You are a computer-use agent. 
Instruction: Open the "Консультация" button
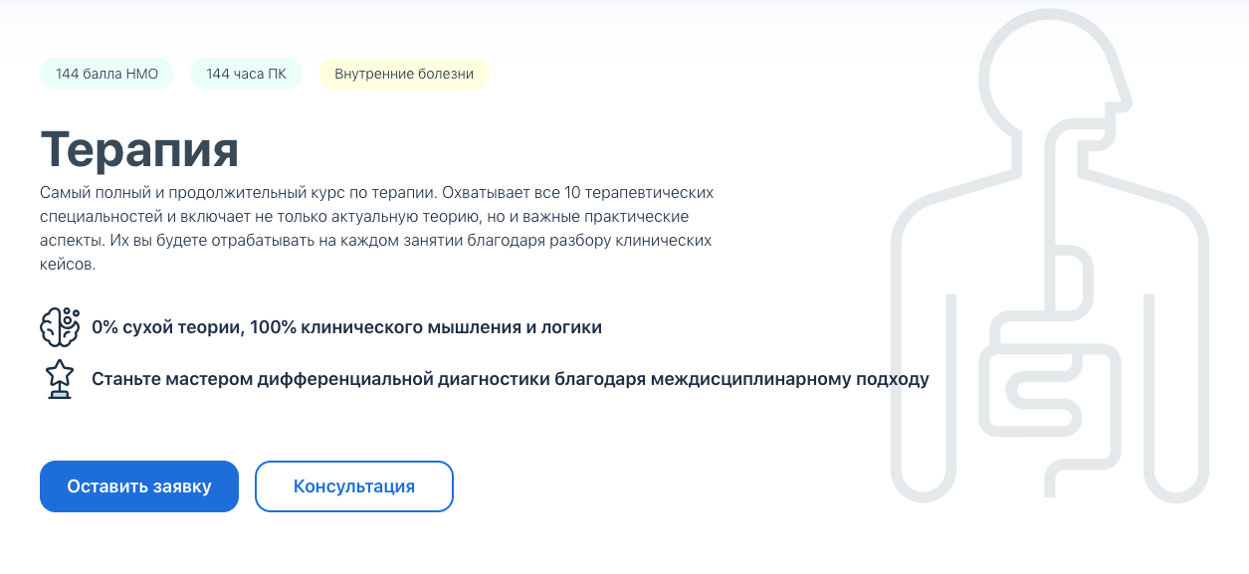click(354, 486)
